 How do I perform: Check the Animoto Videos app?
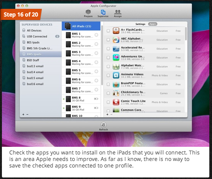point(108,76)
